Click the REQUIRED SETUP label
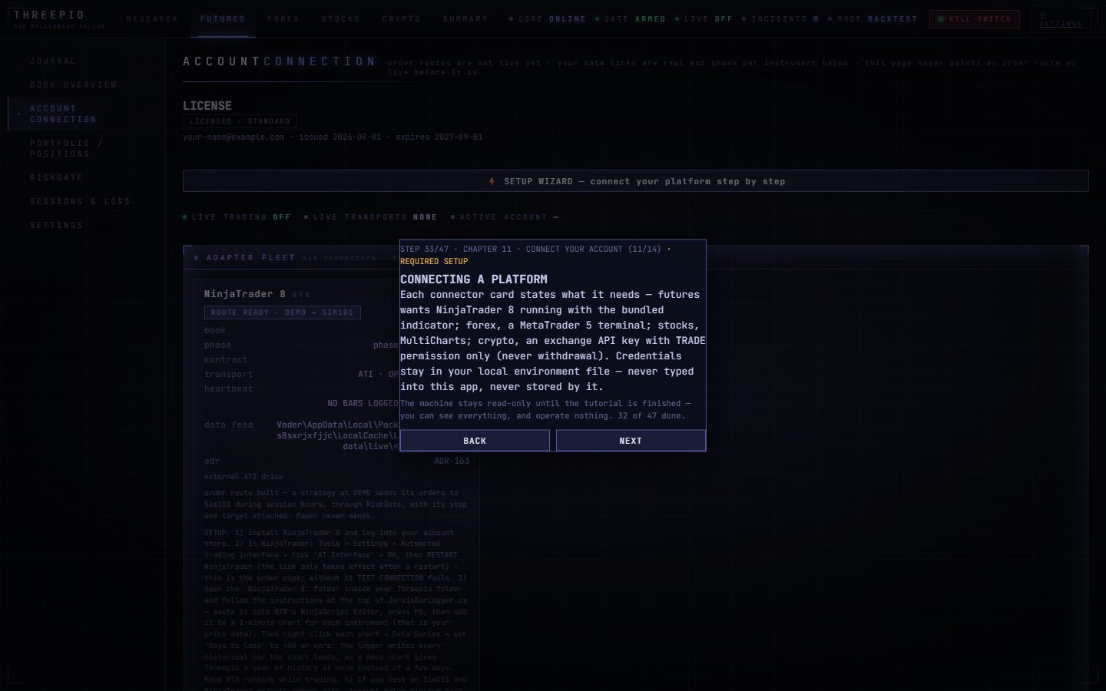Viewport: 1106px width, 691px height. (x=434, y=262)
